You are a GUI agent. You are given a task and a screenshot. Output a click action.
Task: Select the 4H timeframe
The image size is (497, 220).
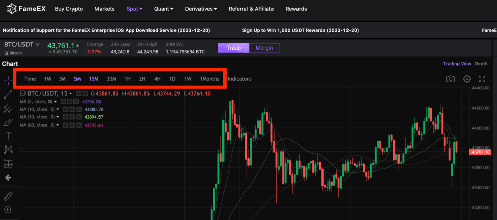click(x=157, y=79)
